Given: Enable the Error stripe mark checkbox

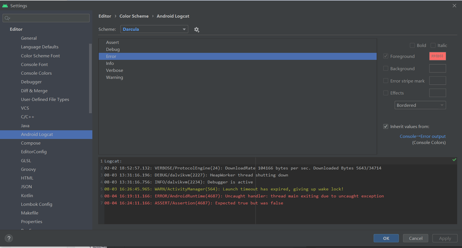Looking at the screenshot, I should coord(386,81).
